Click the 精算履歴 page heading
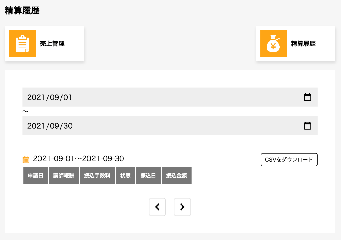Image resolution: width=341 pixels, height=240 pixels. pos(22,10)
